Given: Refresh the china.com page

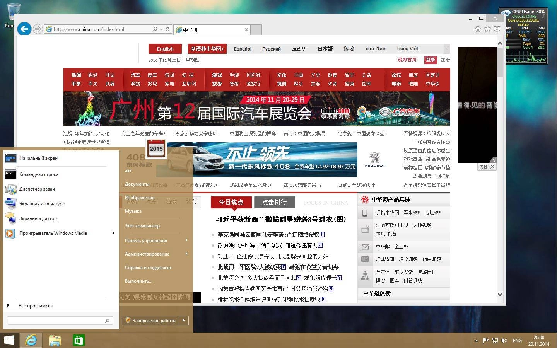Looking at the screenshot, I should point(167,29).
